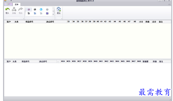Open the purple application button tab
This screenshot has width=173, height=101.
tap(8, 4)
